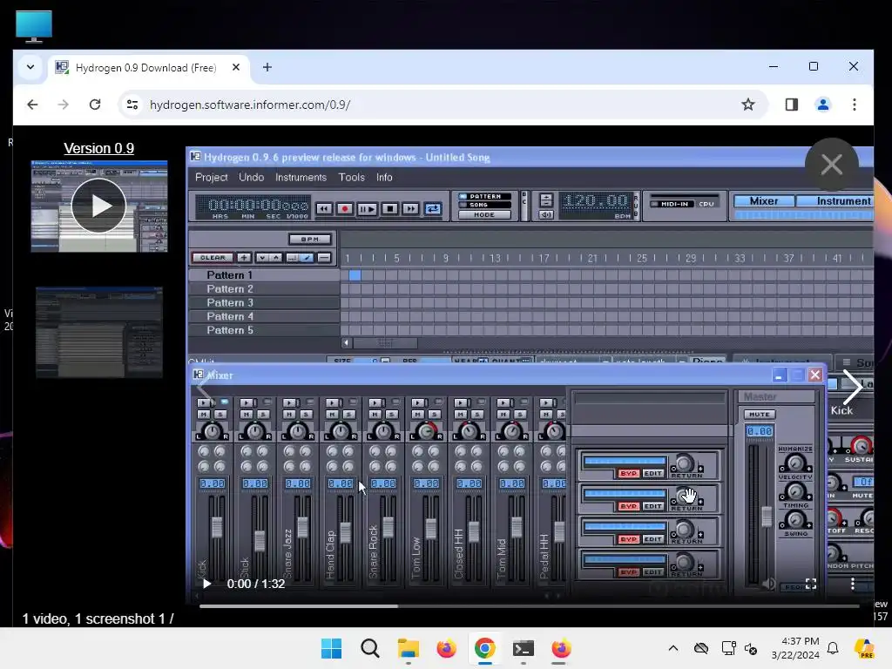Open the Info menu in Hydrogen
Screen dimensions: 892x669
pyautogui.click(x=384, y=178)
